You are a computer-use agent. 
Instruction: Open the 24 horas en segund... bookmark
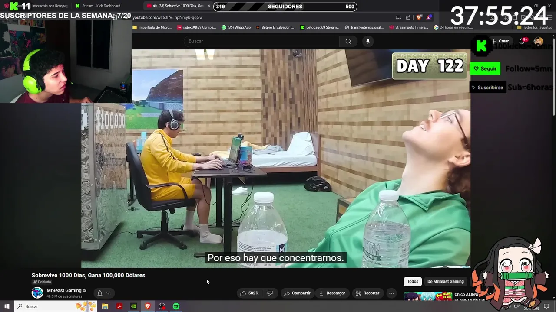pyautogui.click(x=453, y=27)
